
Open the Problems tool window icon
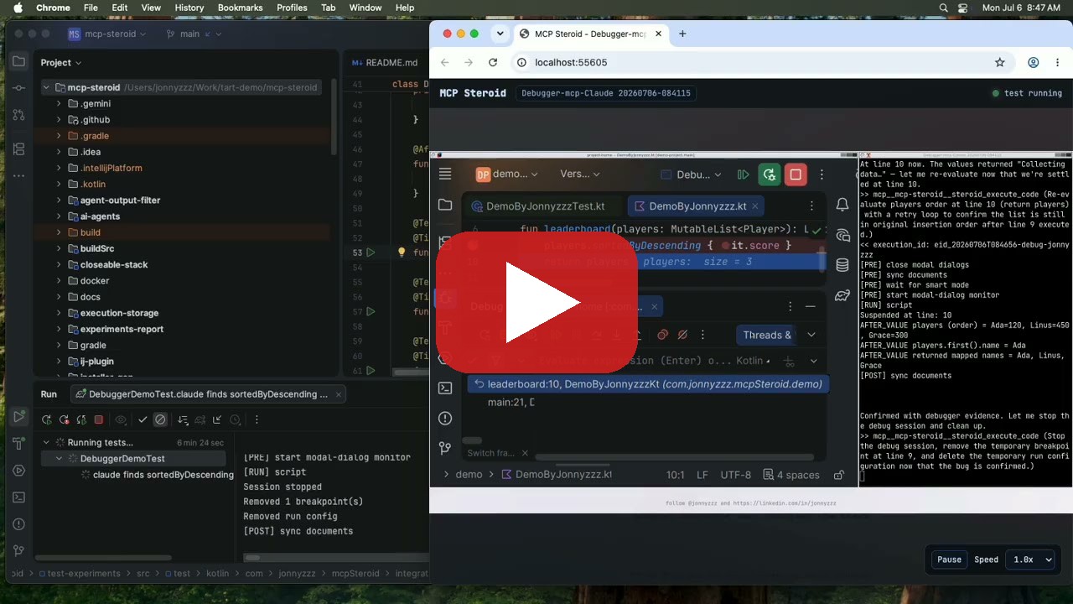(18, 523)
